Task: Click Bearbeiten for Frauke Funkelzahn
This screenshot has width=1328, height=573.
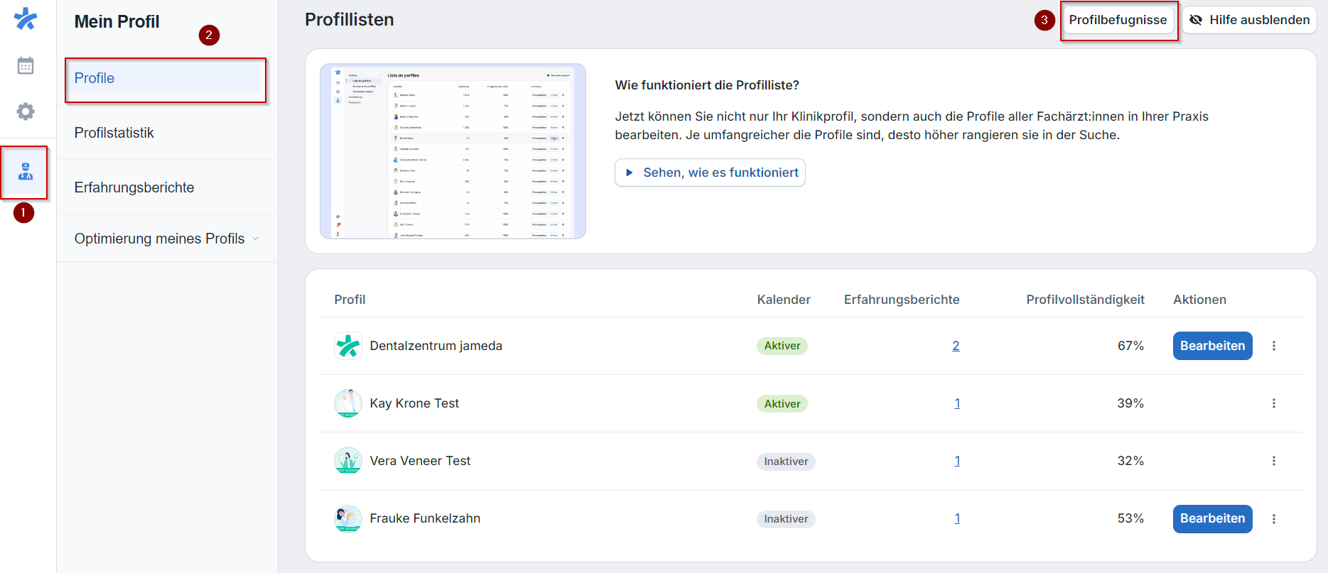Action: pyautogui.click(x=1212, y=518)
